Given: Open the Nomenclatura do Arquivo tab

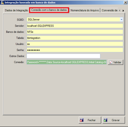Looking at the screenshot, I should tap(85, 10).
